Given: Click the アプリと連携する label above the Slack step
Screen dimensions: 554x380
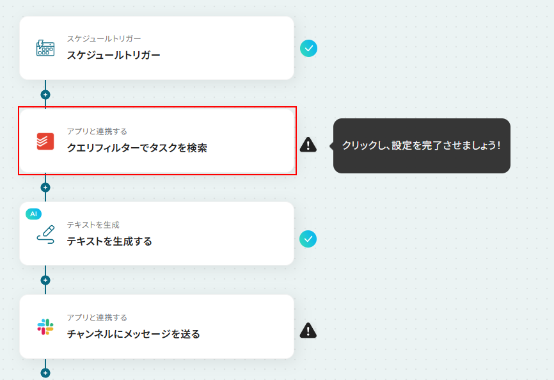Looking at the screenshot, I should 97,317.
